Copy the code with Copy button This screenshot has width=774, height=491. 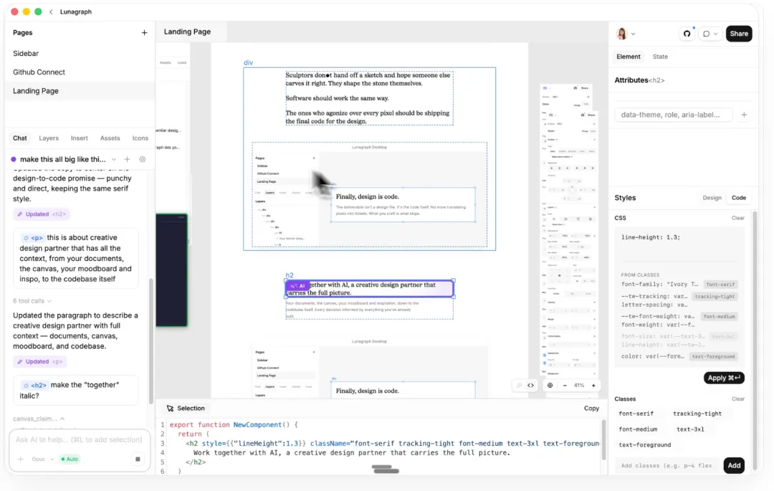(x=591, y=408)
